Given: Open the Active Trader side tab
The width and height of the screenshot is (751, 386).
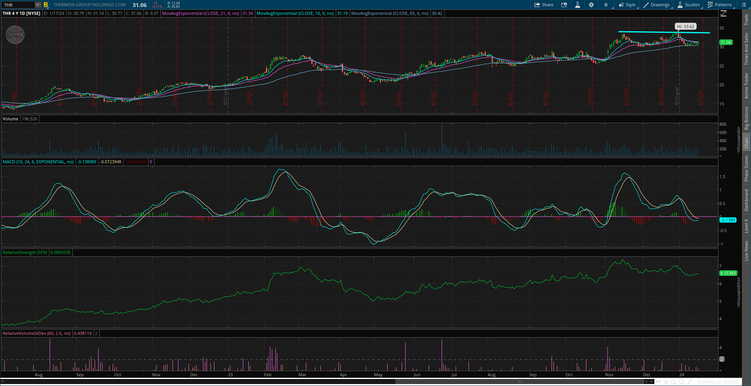Looking at the screenshot, I should [746, 86].
